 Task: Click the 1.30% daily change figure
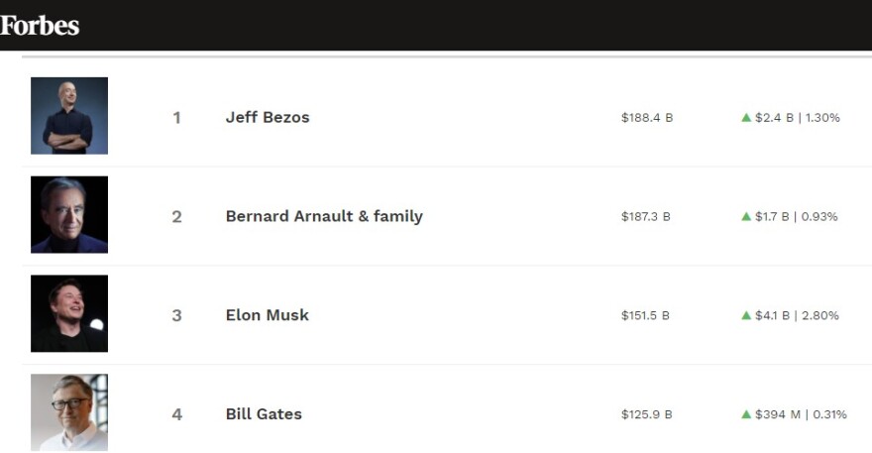tap(822, 118)
